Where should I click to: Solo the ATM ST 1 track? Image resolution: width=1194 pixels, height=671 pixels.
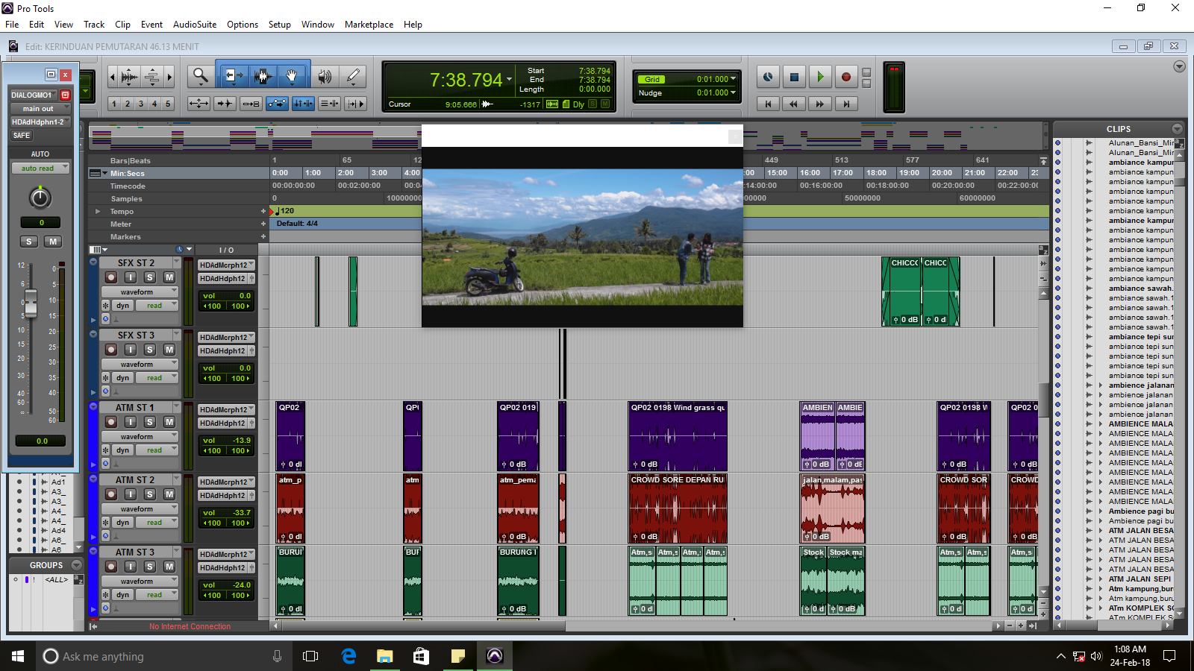coord(150,422)
